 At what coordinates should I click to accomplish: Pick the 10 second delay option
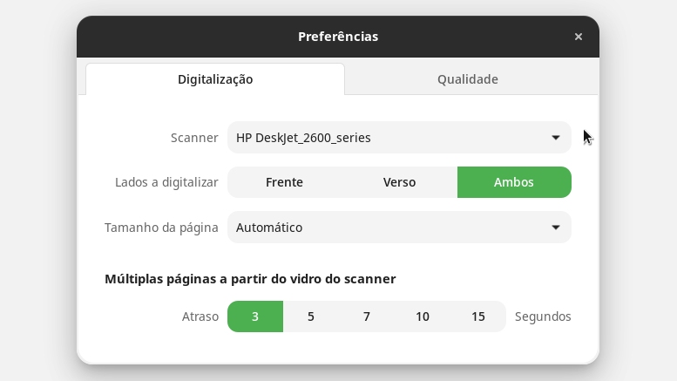point(423,316)
